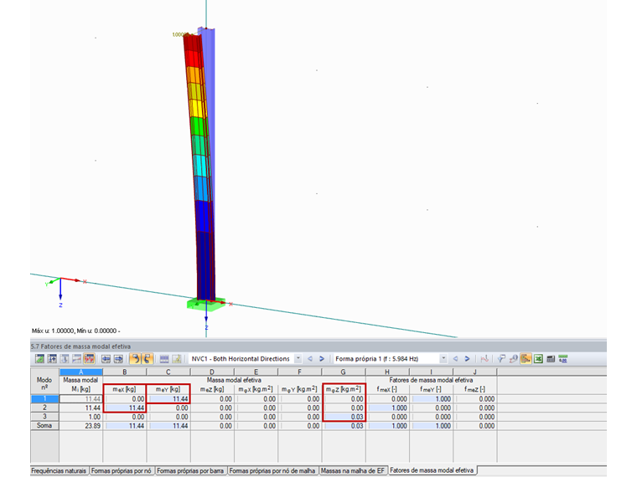Click the second table toolbar icon with arrows

tap(52, 359)
